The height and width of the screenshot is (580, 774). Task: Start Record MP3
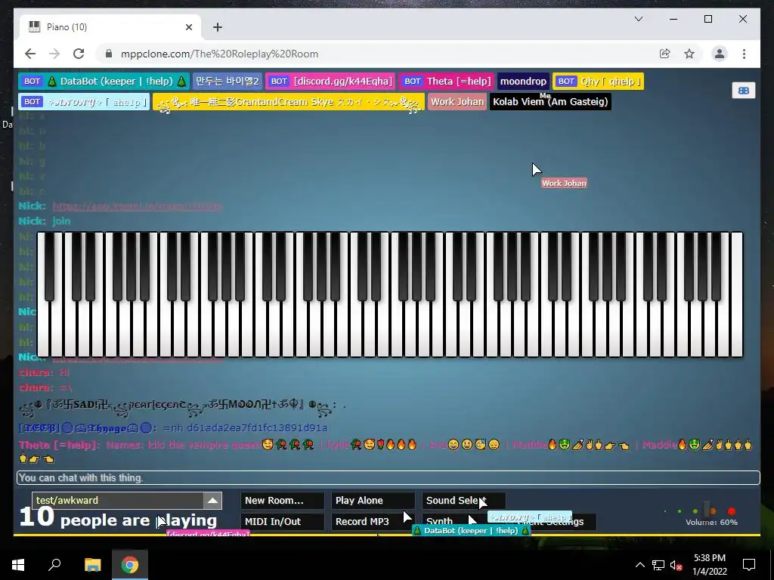pyautogui.click(x=373, y=522)
